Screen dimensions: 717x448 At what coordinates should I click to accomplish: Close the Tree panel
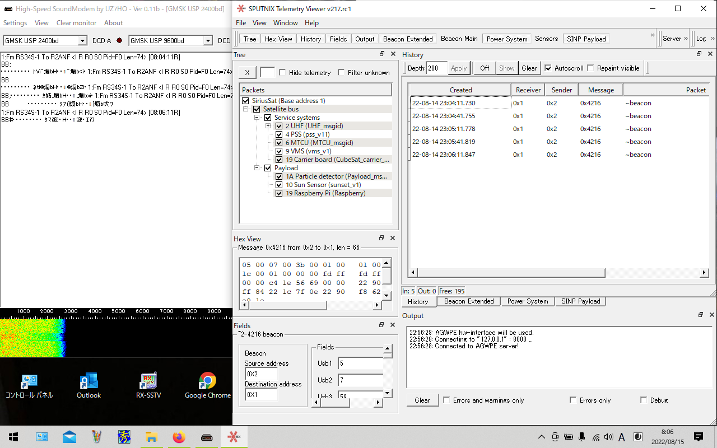[393, 54]
